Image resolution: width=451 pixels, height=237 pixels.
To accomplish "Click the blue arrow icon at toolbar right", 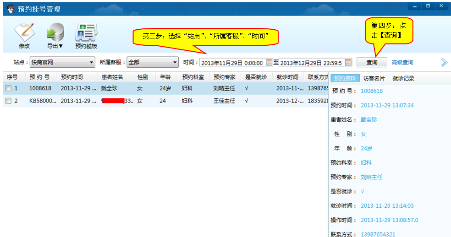I will pos(444,62).
